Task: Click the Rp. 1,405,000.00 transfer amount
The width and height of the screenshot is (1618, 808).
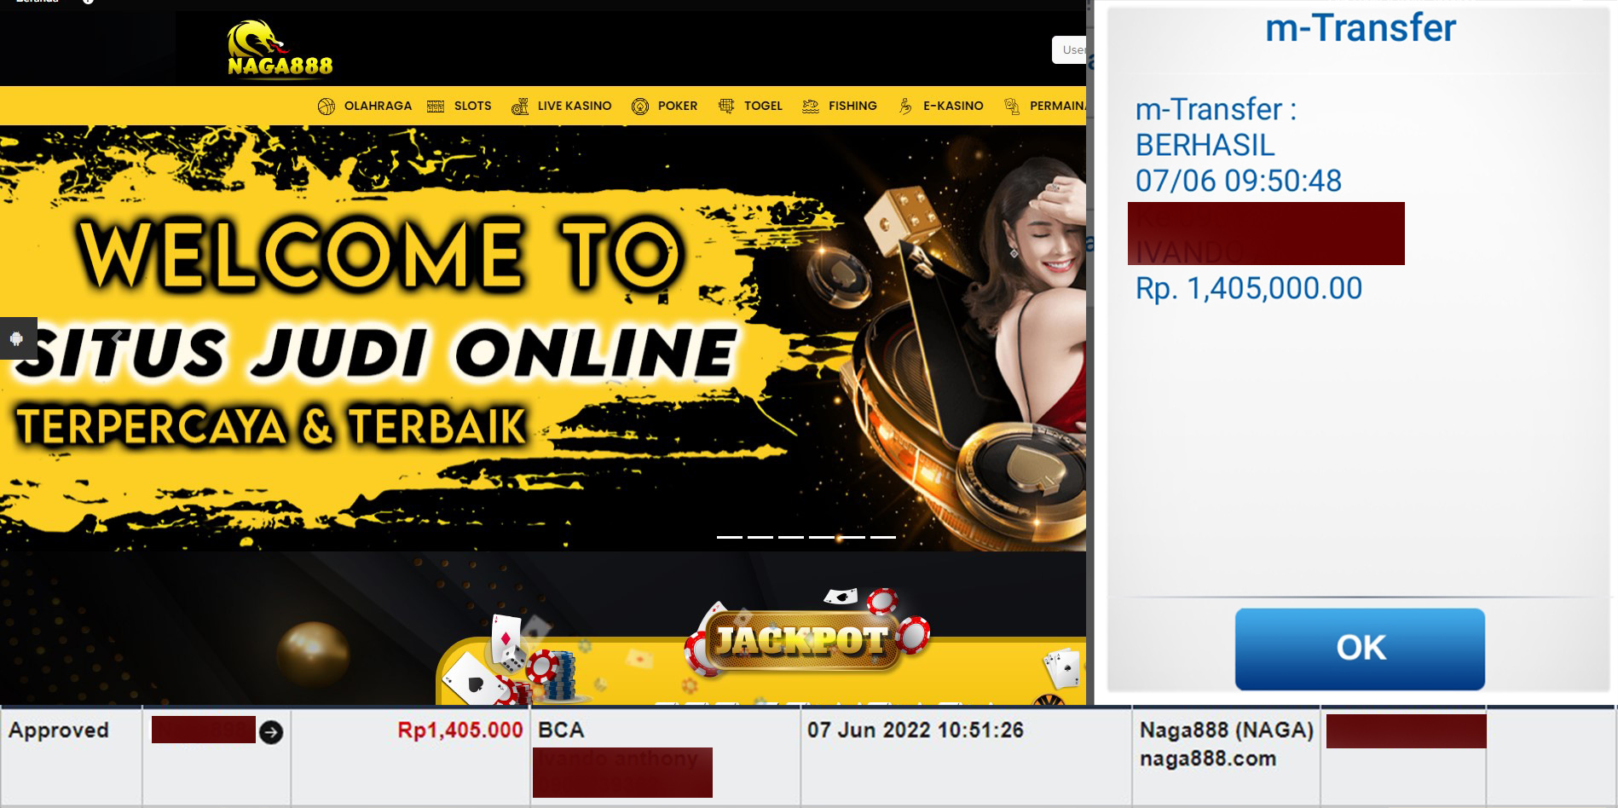Action: (1249, 288)
